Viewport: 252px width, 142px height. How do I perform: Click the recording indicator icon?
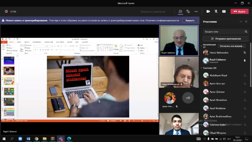tap(6, 11)
